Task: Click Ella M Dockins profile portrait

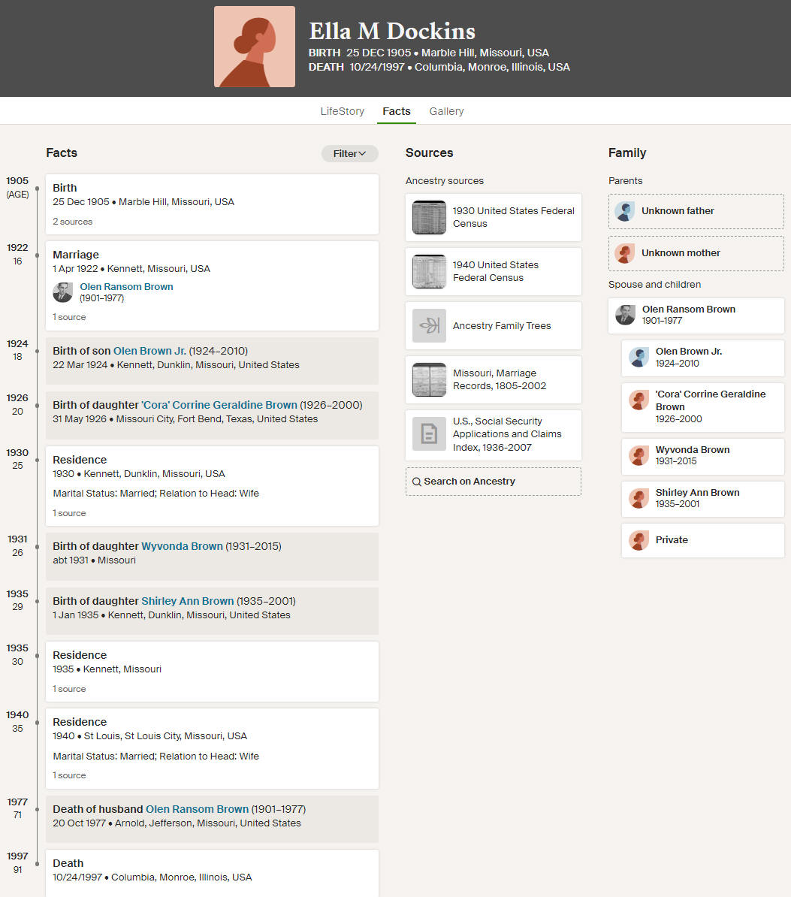Action: tap(255, 47)
